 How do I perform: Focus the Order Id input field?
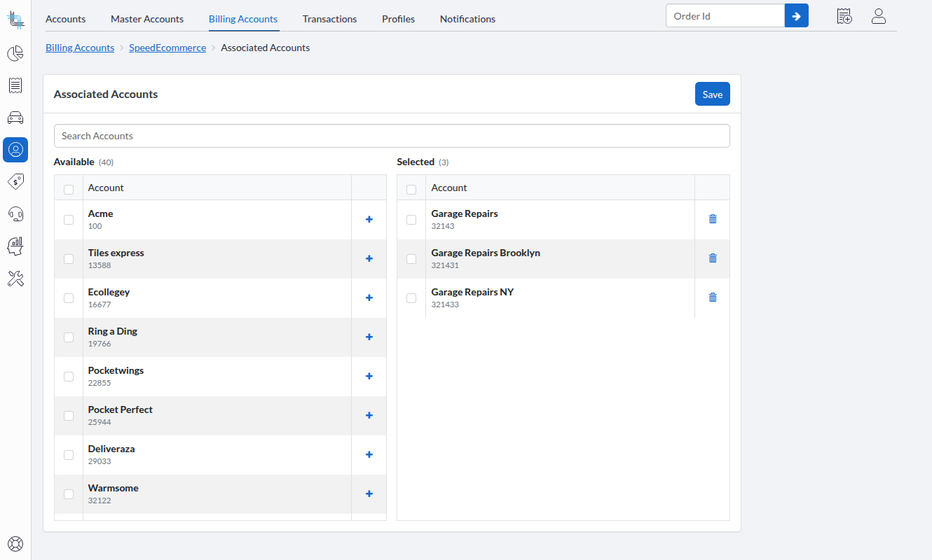pos(725,15)
